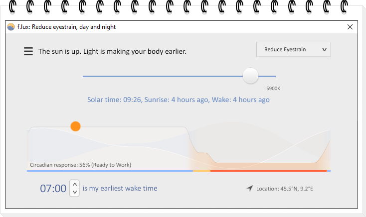
Task: Increase wake time with up arrow
Action: coord(75,184)
